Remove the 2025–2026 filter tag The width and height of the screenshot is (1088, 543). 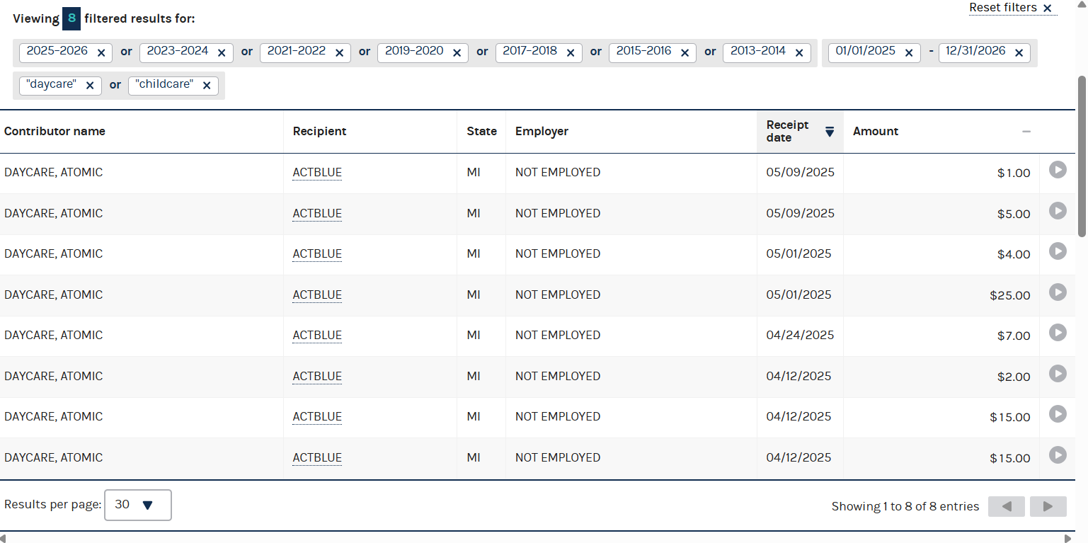[101, 53]
